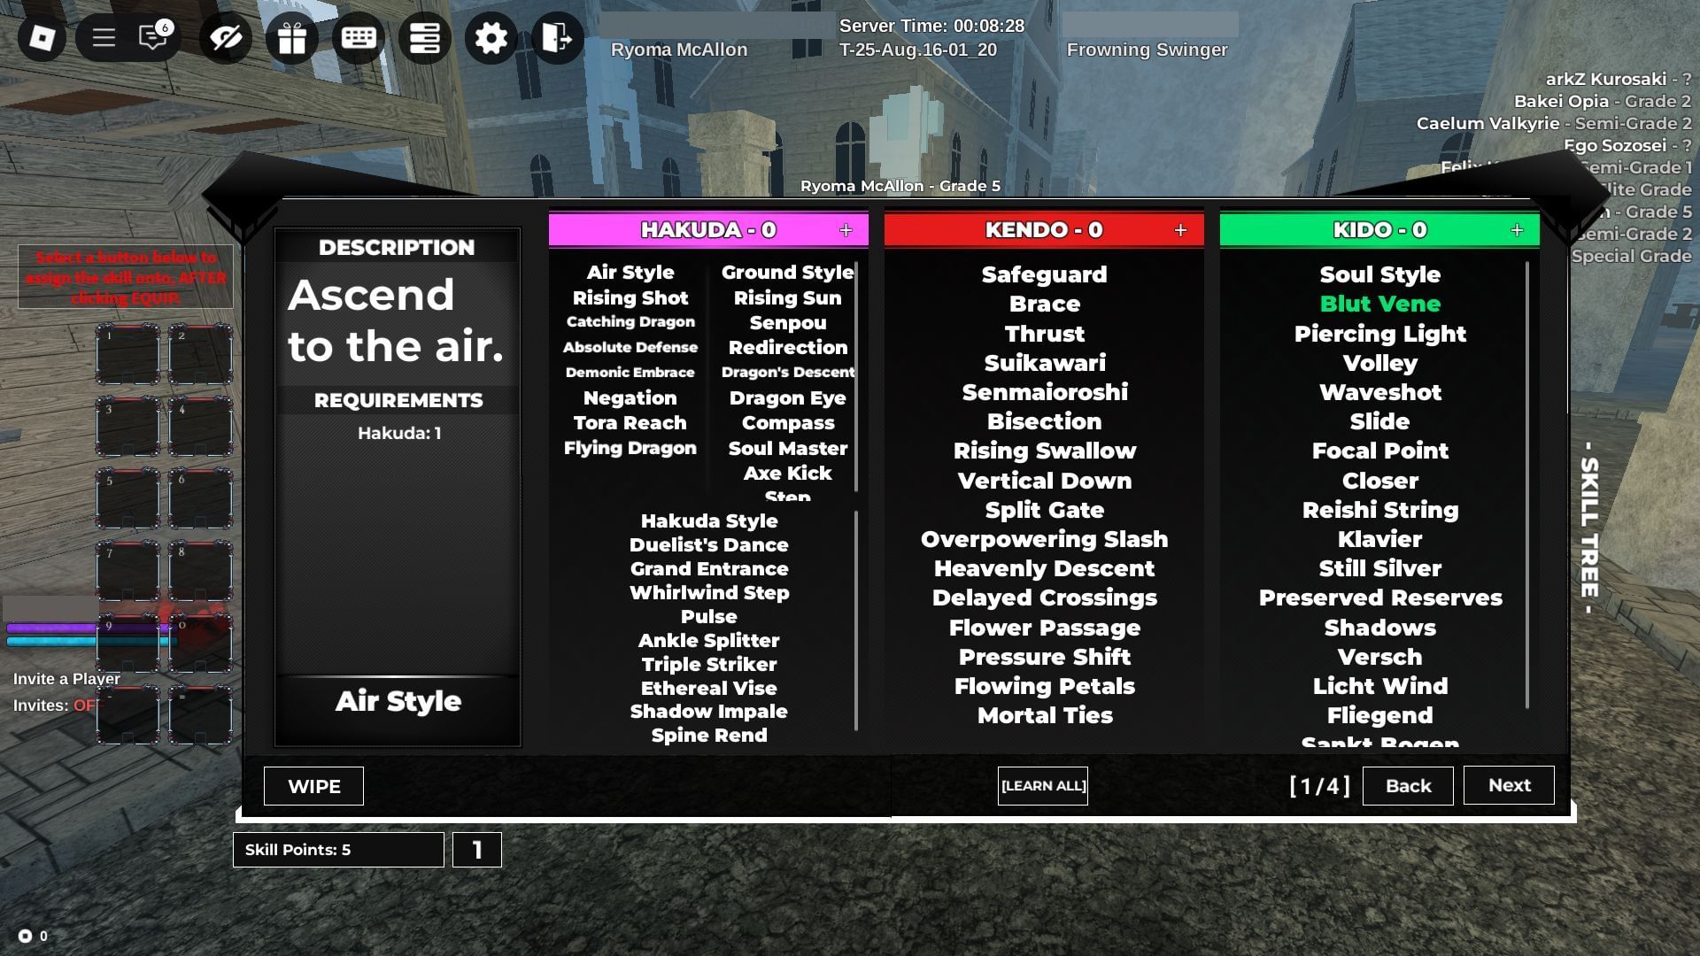Image resolution: width=1700 pixels, height=956 pixels.
Task: Open the hamburger menu icon
Action: coord(104,38)
